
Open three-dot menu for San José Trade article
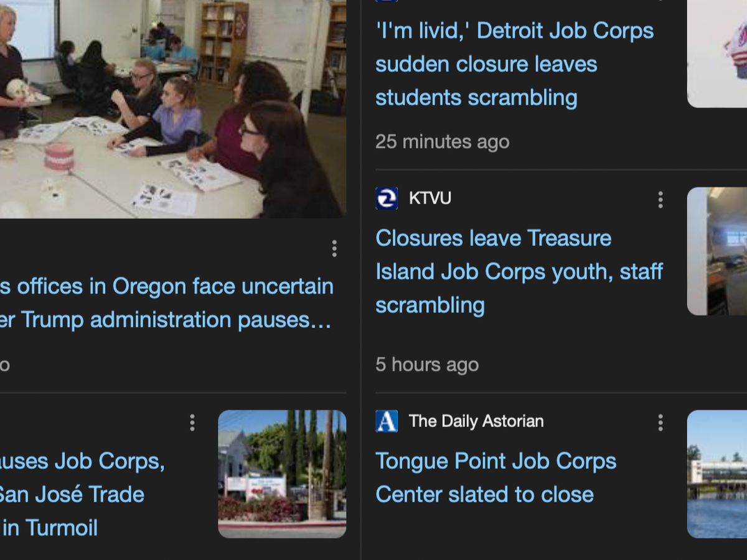[x=192, y=423]
